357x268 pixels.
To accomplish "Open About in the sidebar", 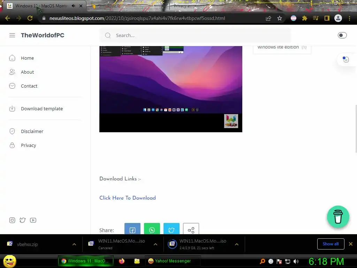I will pyautogui.click(x=27, y=72).
